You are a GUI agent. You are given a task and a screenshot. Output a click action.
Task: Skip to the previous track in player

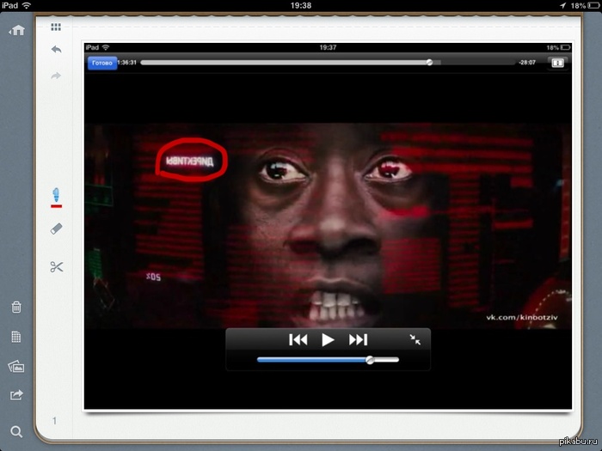(x=298, y=340)
